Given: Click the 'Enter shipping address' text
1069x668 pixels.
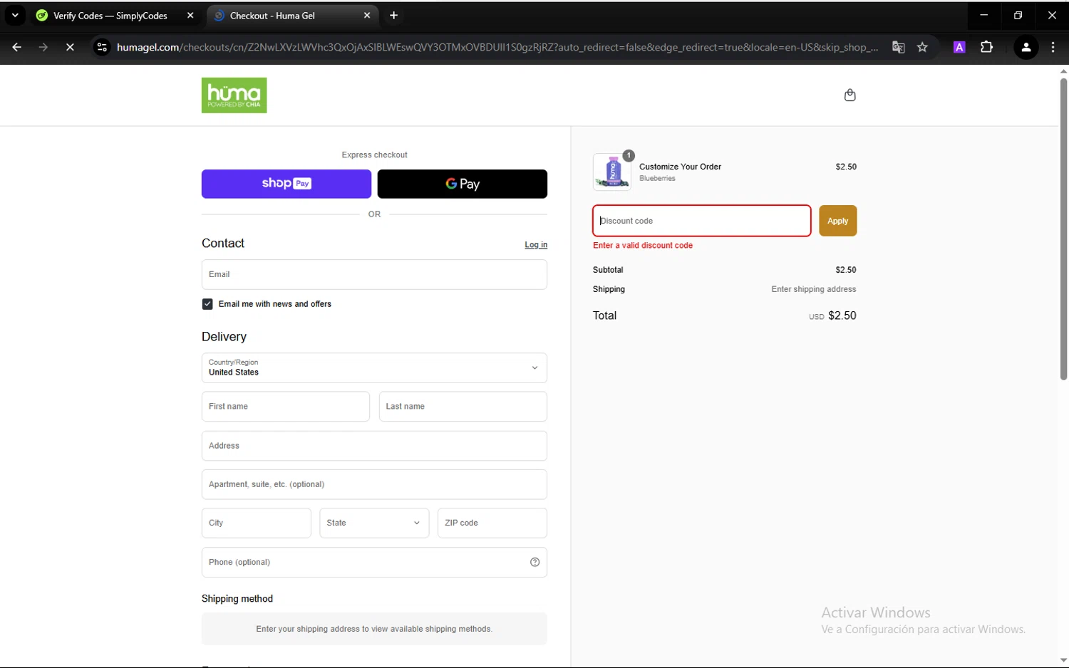Looking at the screenshot, I should (x=814, y=289).
